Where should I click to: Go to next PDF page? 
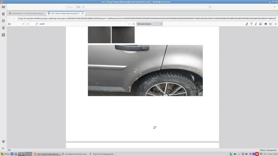point(28,24)
